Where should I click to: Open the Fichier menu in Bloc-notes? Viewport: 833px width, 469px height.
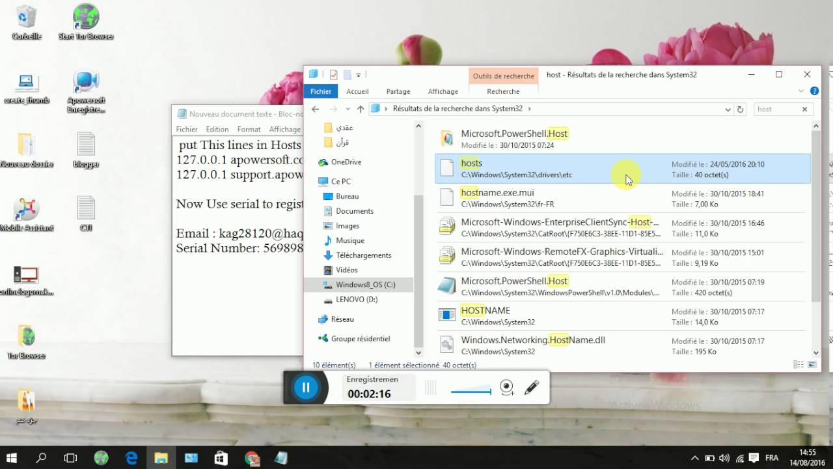point(187,129)
